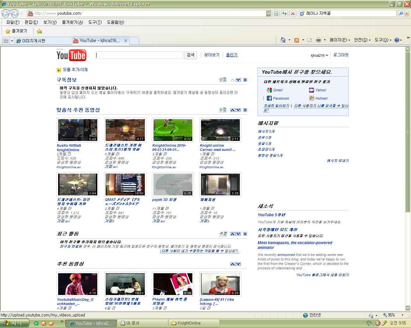Open Quick Tabs list dropdown arrow

(12, 41)
